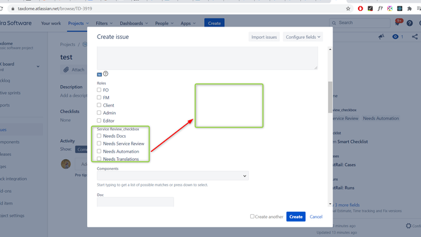
Task: Open the Projects menu
Action: 78,23
